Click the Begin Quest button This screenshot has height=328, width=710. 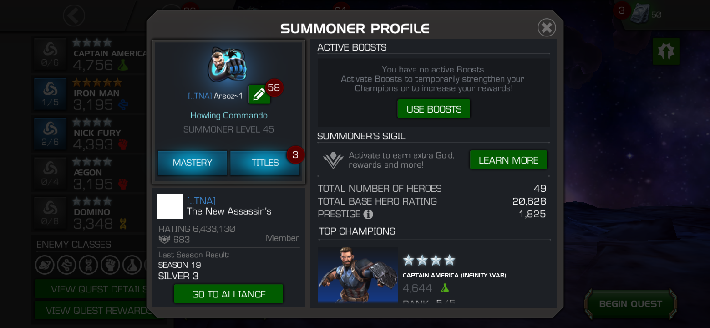click(630, 304)
